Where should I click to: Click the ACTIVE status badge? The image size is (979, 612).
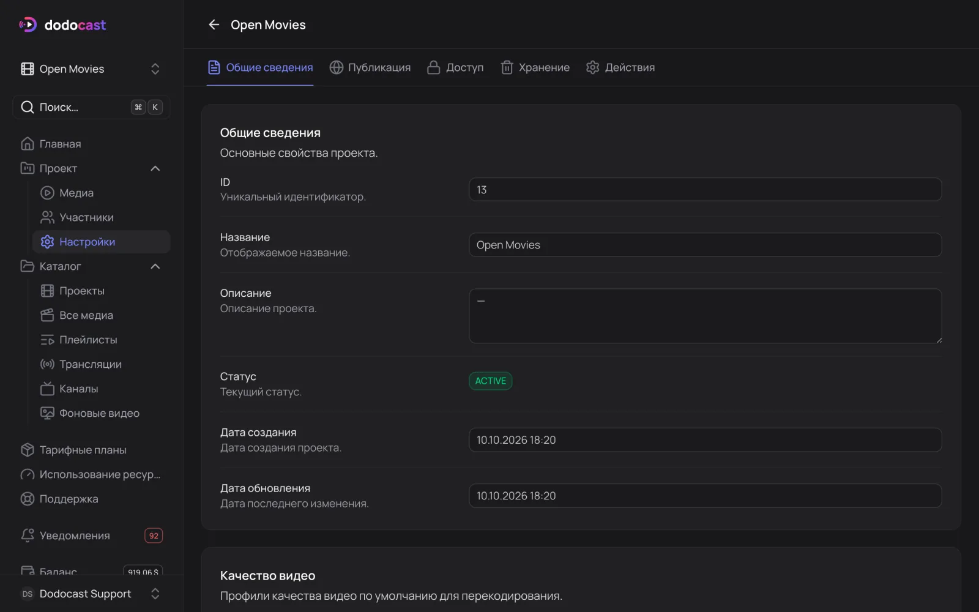click(x=490, y=381)
